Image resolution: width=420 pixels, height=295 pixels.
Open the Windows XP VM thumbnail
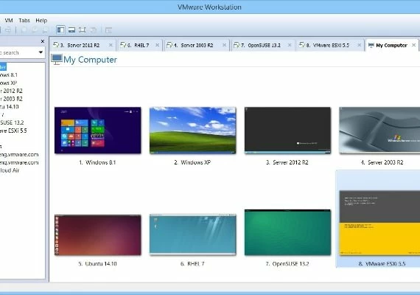(193, 131)
